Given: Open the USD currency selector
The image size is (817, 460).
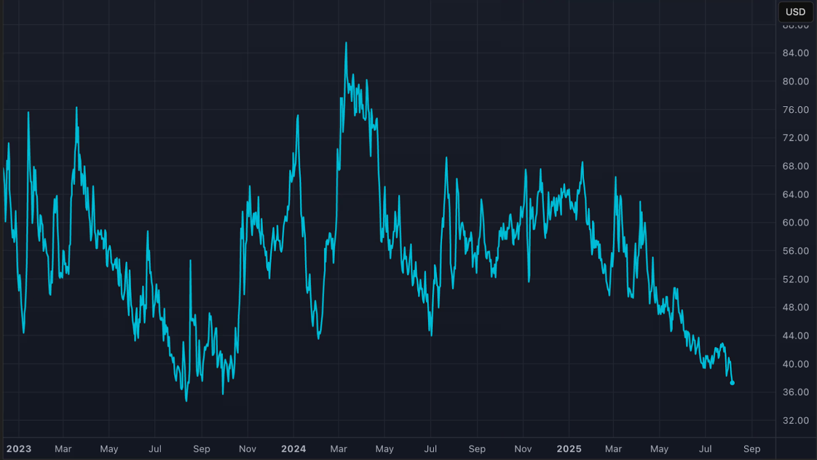Looking at the screenshot, I should 795,12.
